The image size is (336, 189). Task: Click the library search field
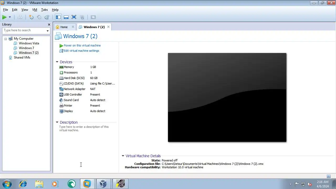pos(24,30)
